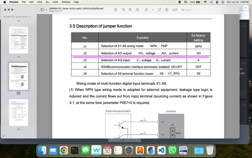Launch Visual Studio Code from the dock
Image resolution: width=252 pixels, height=158 pixels.
pyautogui.click(x=162, y=150)
